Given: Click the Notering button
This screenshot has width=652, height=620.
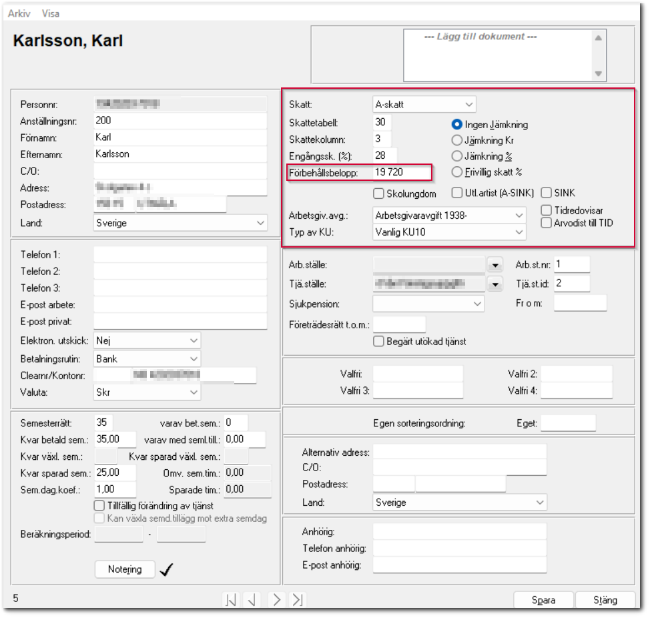Looking at the screenshot, I should click(x=125, y=569).
